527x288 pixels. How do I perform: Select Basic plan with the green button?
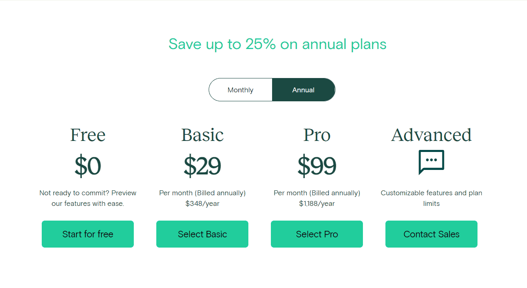pyautogui.click(x=202, y=234)
